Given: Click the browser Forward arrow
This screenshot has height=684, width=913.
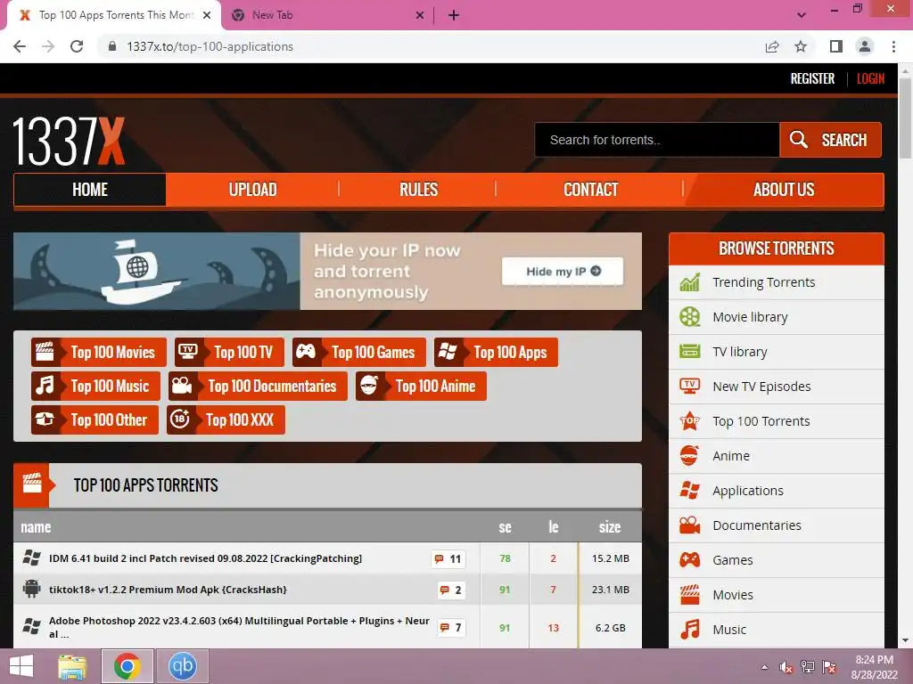Looking at the screenshot, I should [x=48, y=46].
